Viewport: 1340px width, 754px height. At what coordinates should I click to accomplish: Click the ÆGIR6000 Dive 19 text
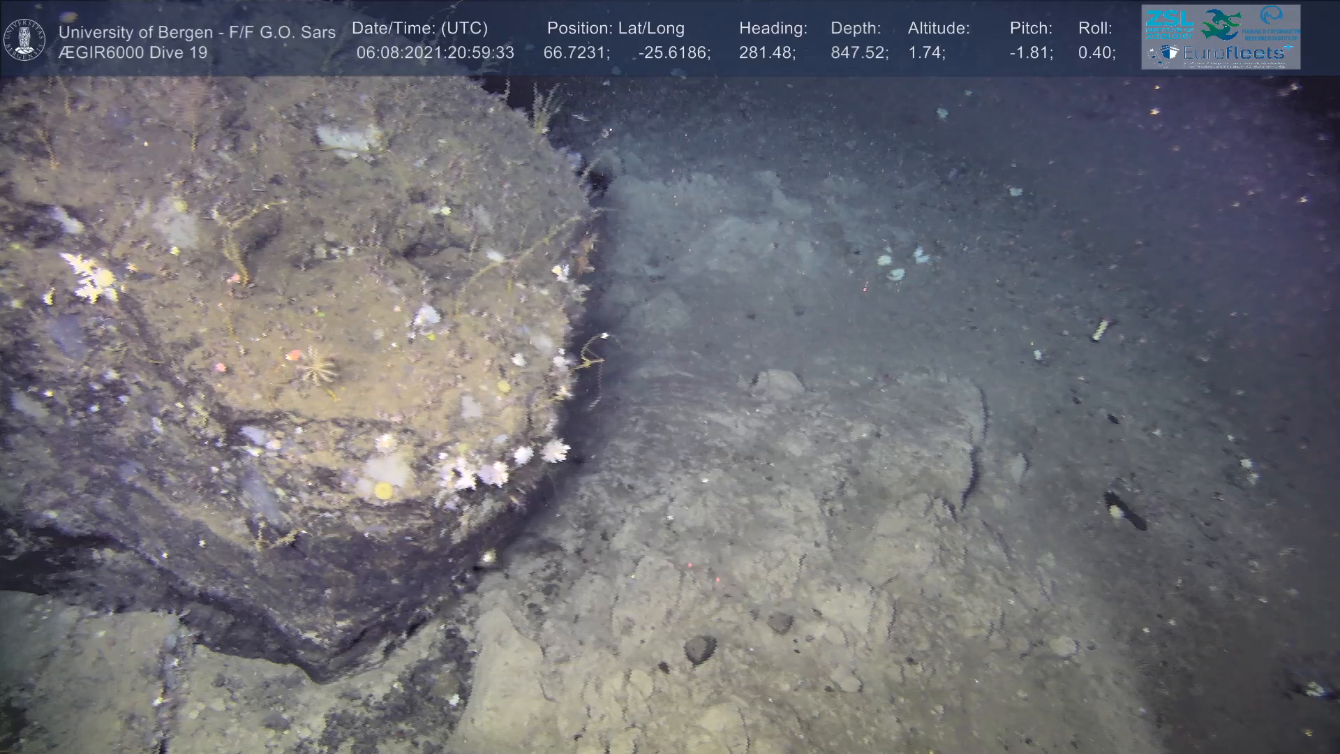coord(133,53)
